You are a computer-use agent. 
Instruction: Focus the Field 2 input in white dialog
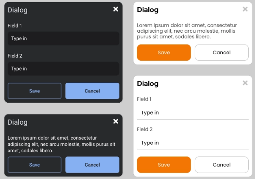[x=192, y=143]
